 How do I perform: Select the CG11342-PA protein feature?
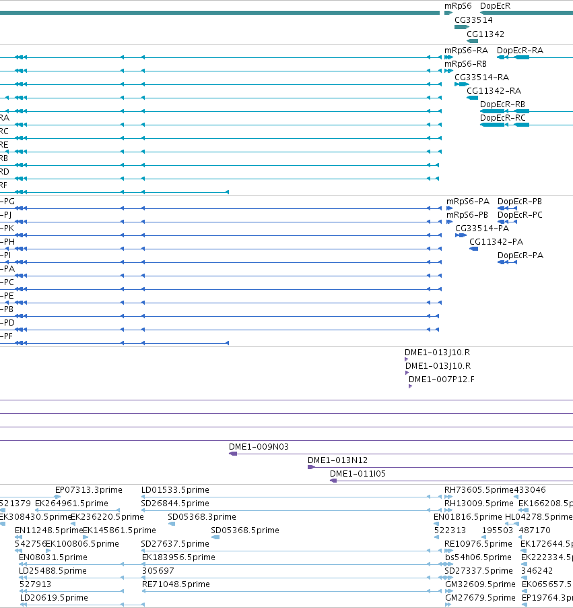coord(474,249)
